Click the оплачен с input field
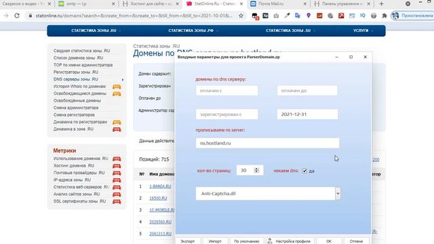The image size is (434, 244). (226, 90)
